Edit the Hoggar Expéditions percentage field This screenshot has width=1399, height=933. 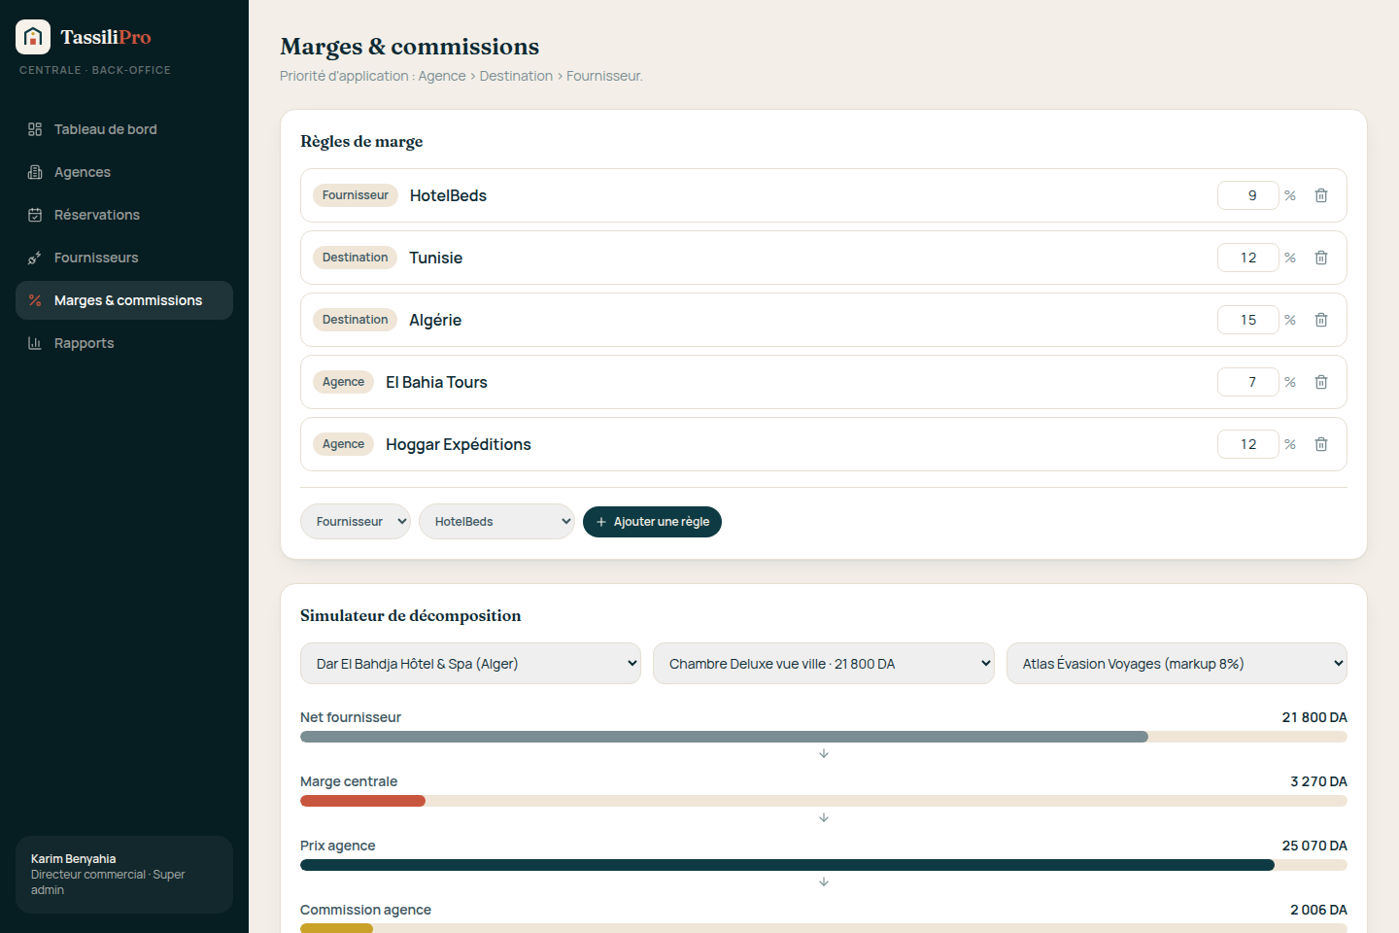(x=1248, y=444)
